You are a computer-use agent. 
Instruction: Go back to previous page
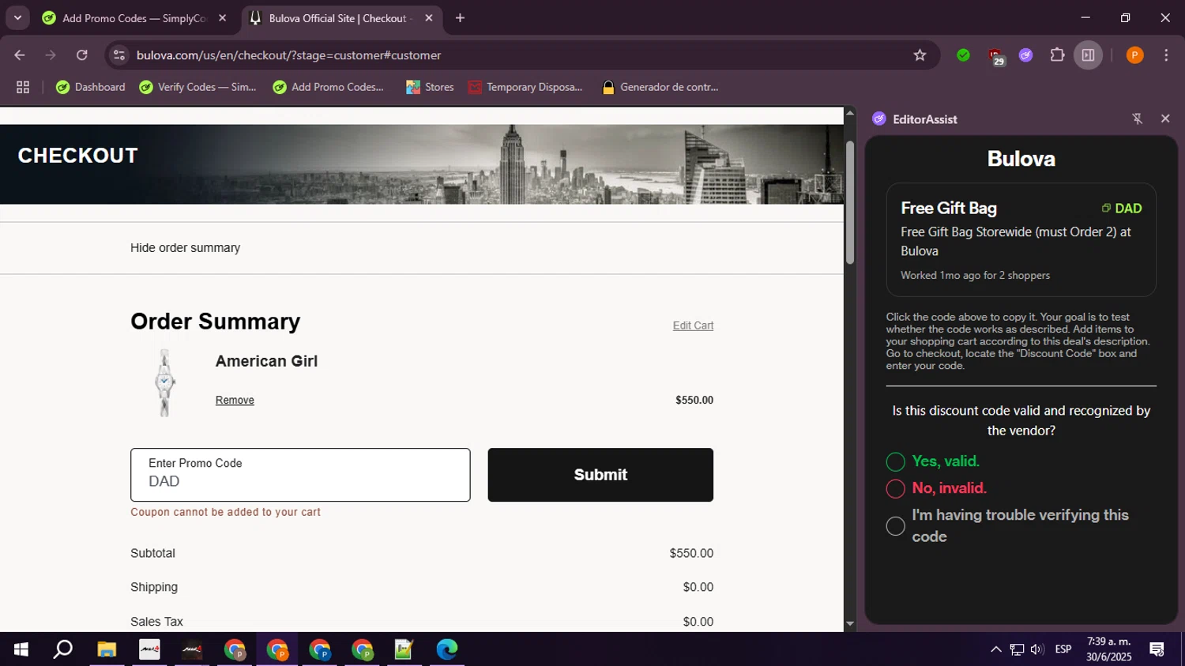pos(20,55)
